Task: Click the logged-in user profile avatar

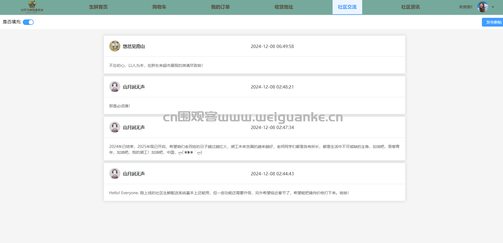Action: 482,7
